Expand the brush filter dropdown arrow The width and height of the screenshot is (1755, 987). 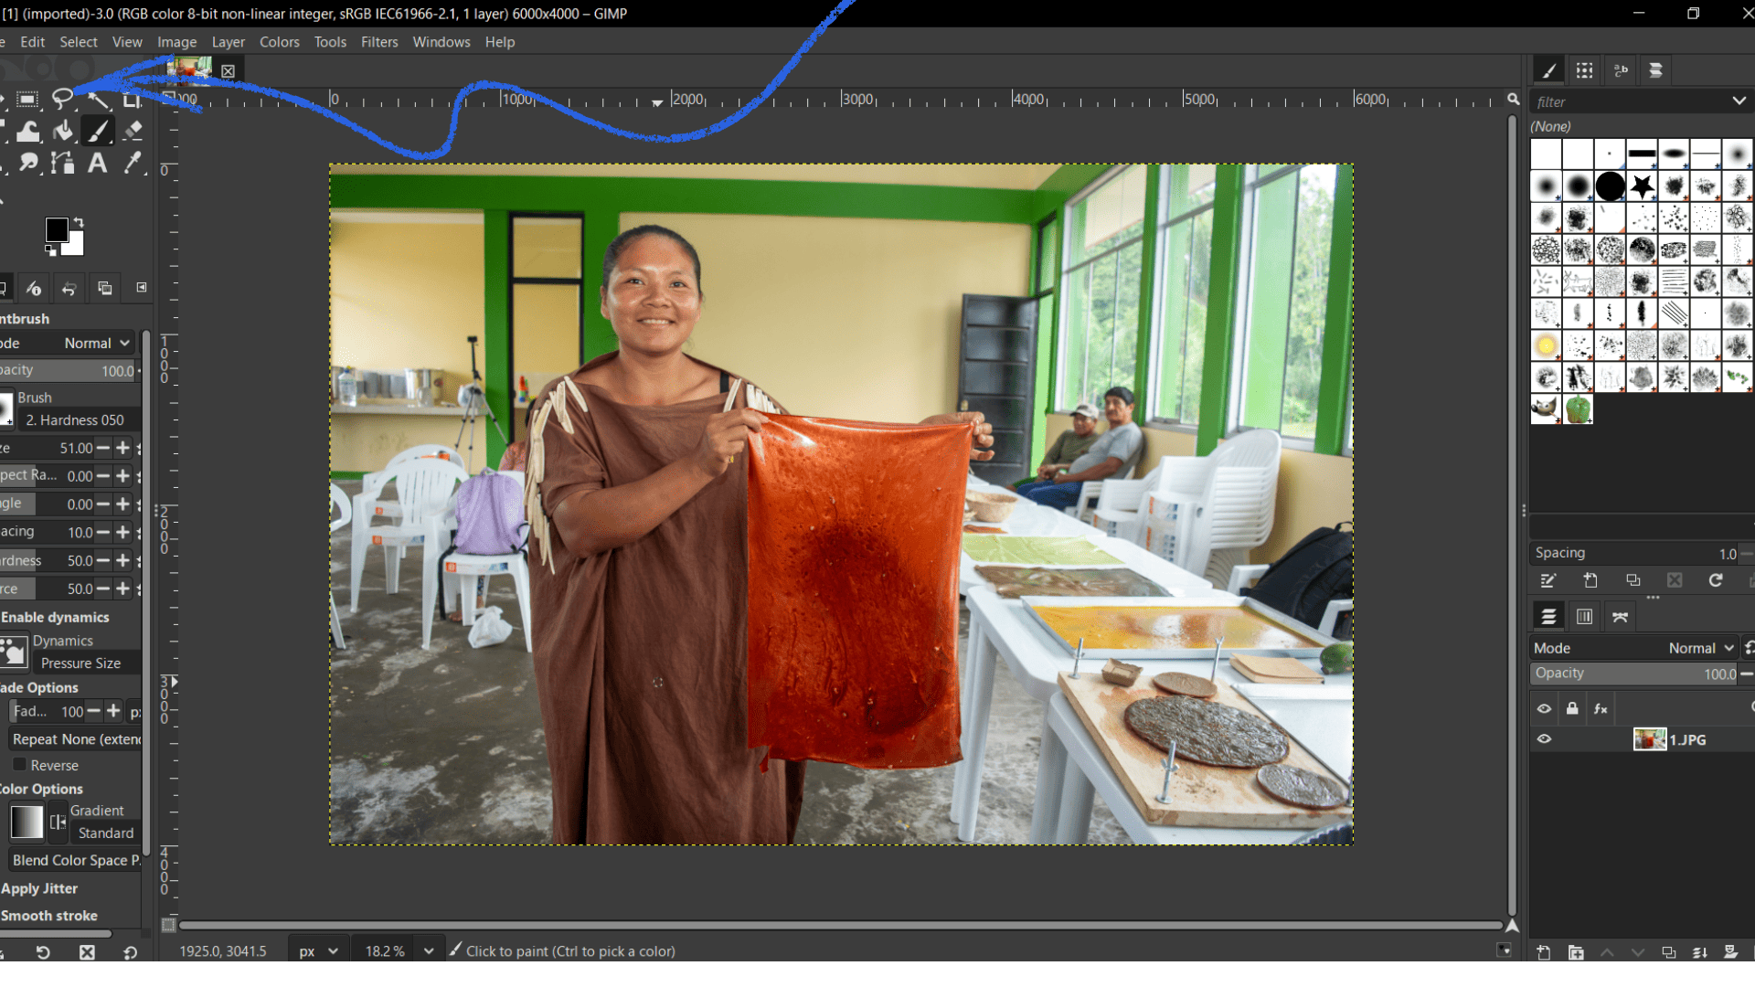[1739, 101]
